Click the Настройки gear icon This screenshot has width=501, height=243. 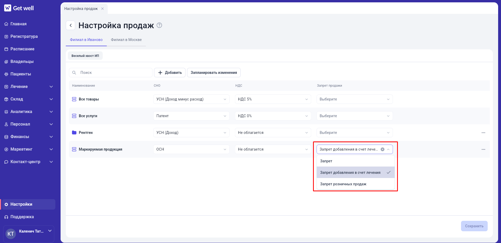click(x=6, y=204)
